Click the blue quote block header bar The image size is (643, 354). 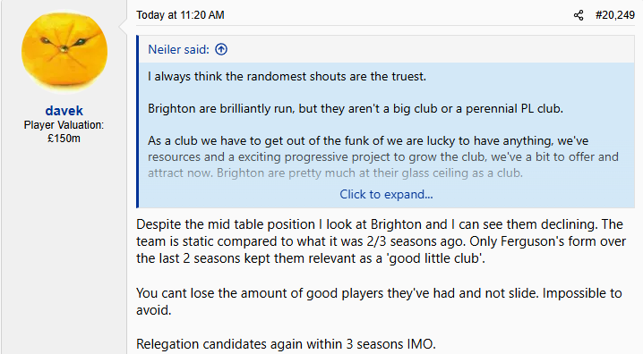click(386, 49)
